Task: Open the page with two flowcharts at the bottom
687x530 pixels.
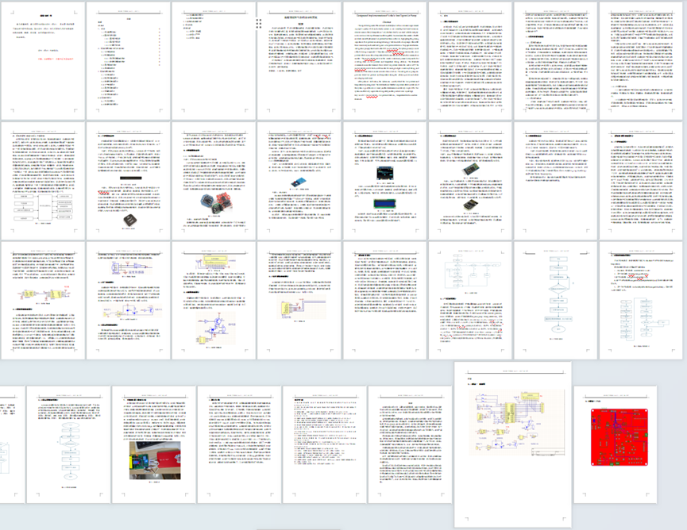Action: 641,301
